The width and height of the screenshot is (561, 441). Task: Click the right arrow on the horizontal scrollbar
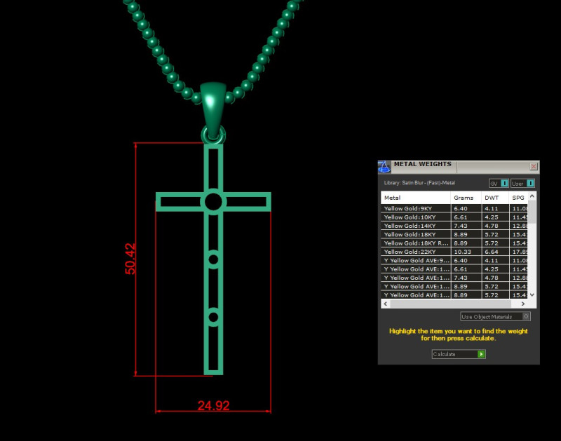click(522, 303)
